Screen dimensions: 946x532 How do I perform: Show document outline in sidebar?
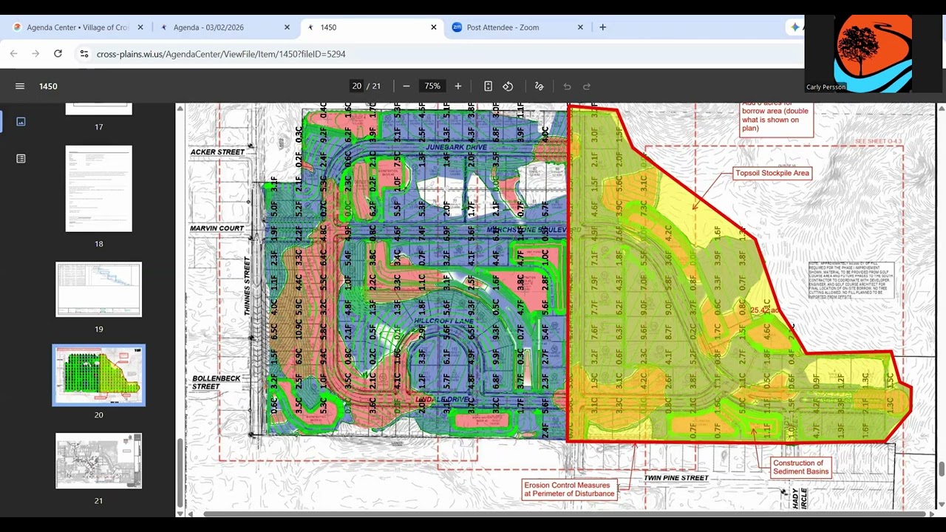pos(21,158)
